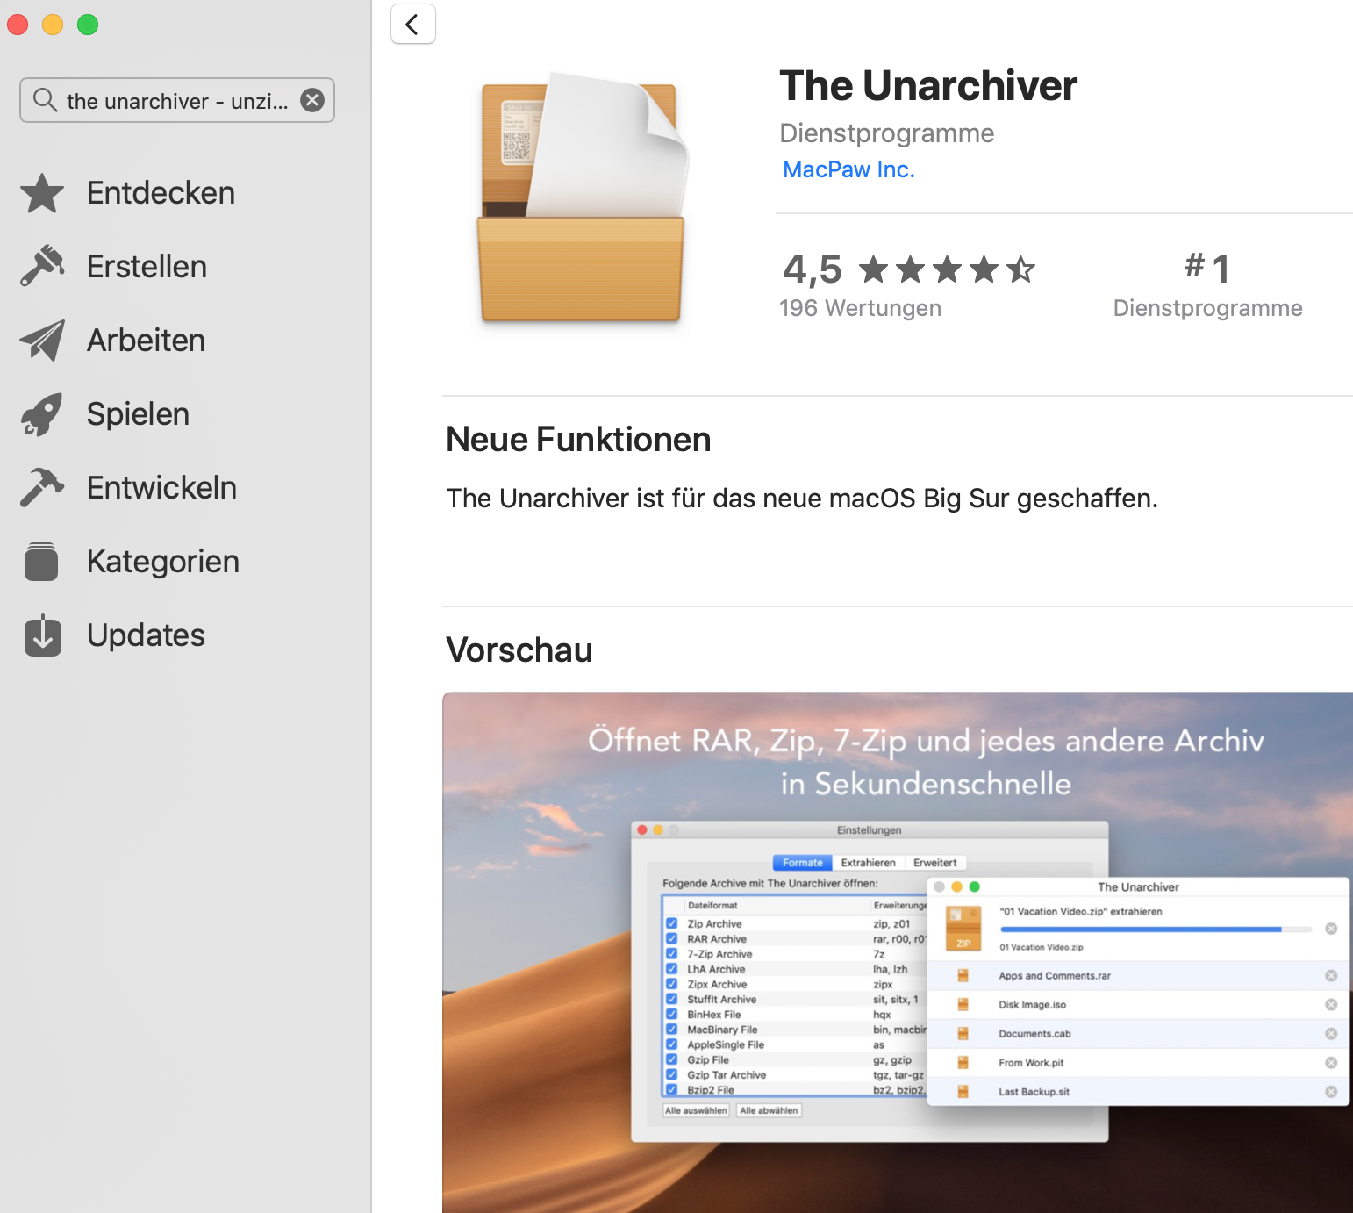Click the red close window button

click(x=18, y=25)
